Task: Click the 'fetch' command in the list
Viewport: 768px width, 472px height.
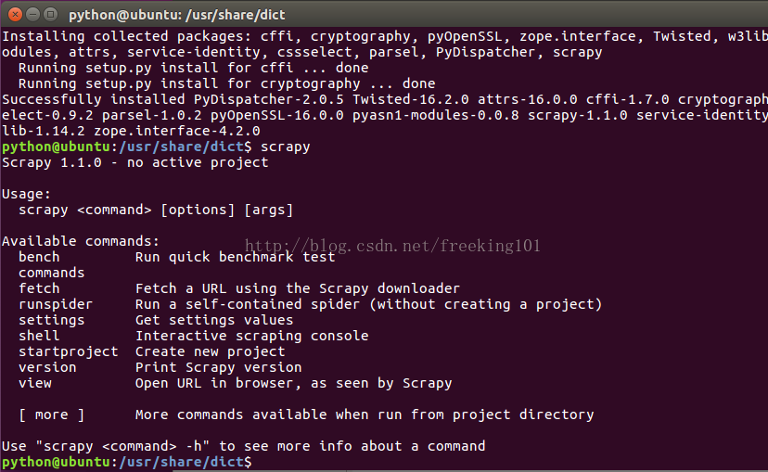Action: pos(39,288)
